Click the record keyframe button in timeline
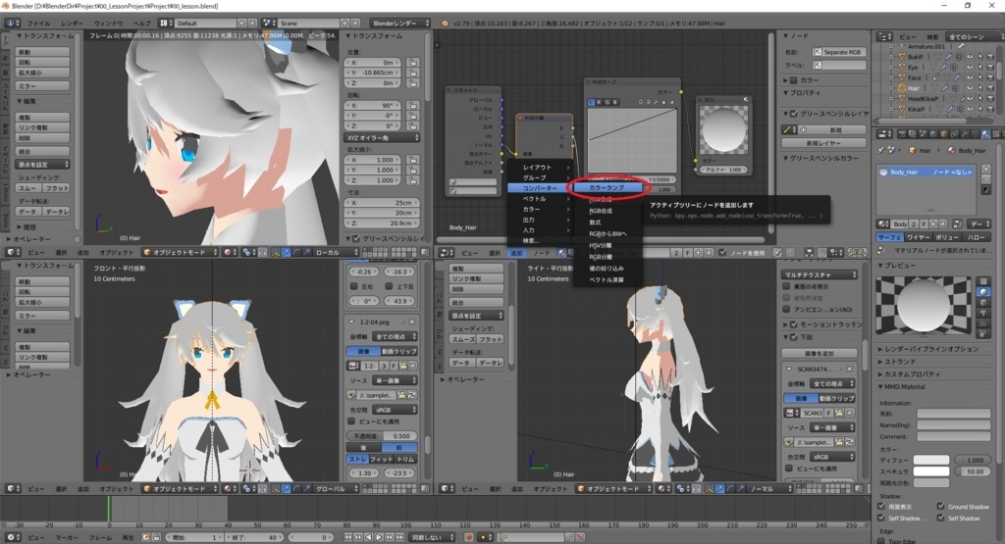 469,537
